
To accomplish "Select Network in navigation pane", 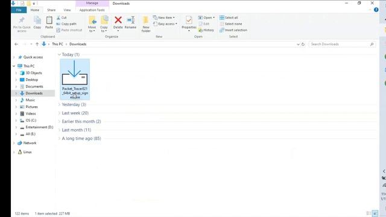I will 30,143.
